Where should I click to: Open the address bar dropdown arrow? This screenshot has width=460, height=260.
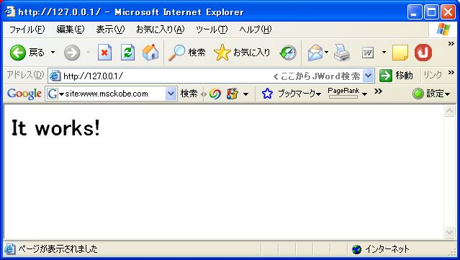368,76
